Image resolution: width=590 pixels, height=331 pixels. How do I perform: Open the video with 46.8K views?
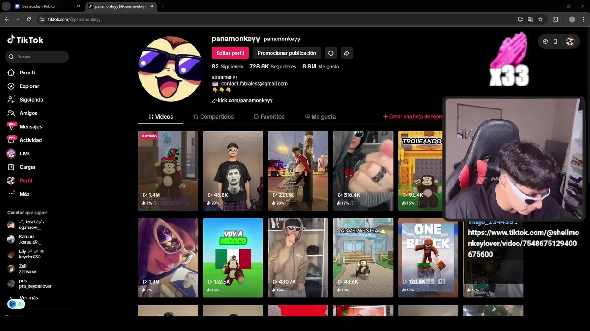(233, 171)
